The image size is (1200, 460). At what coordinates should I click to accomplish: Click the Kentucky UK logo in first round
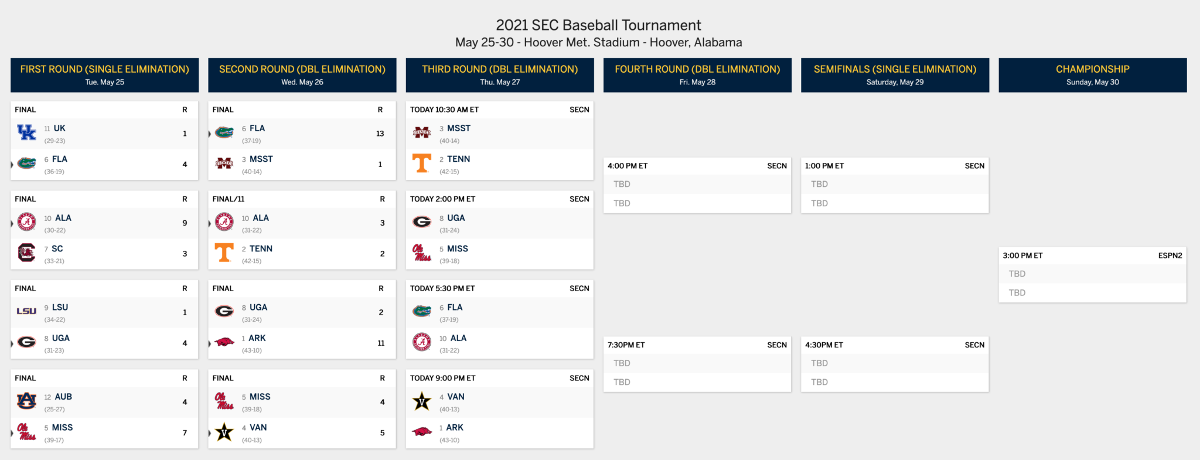[x=26, y=133]
